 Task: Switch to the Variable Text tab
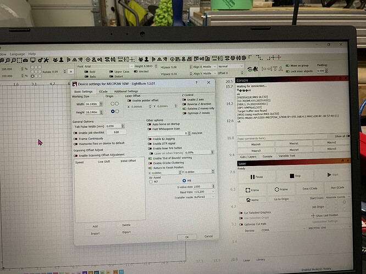coord(287,156)
